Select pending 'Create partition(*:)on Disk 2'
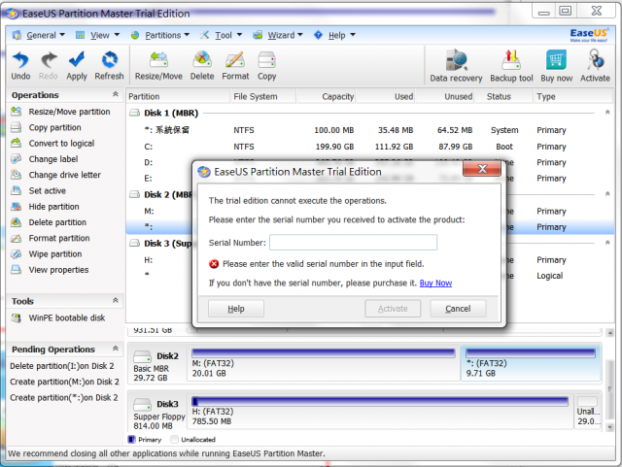Viewport: 622px width, 467px height. [x=64, y=398]
